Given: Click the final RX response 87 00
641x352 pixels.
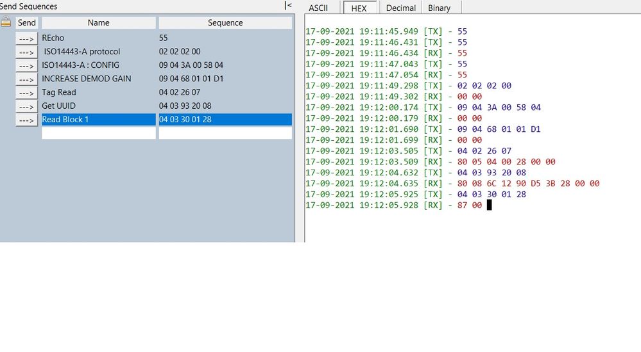Looking at the screenshot, I should click(469, 205).
